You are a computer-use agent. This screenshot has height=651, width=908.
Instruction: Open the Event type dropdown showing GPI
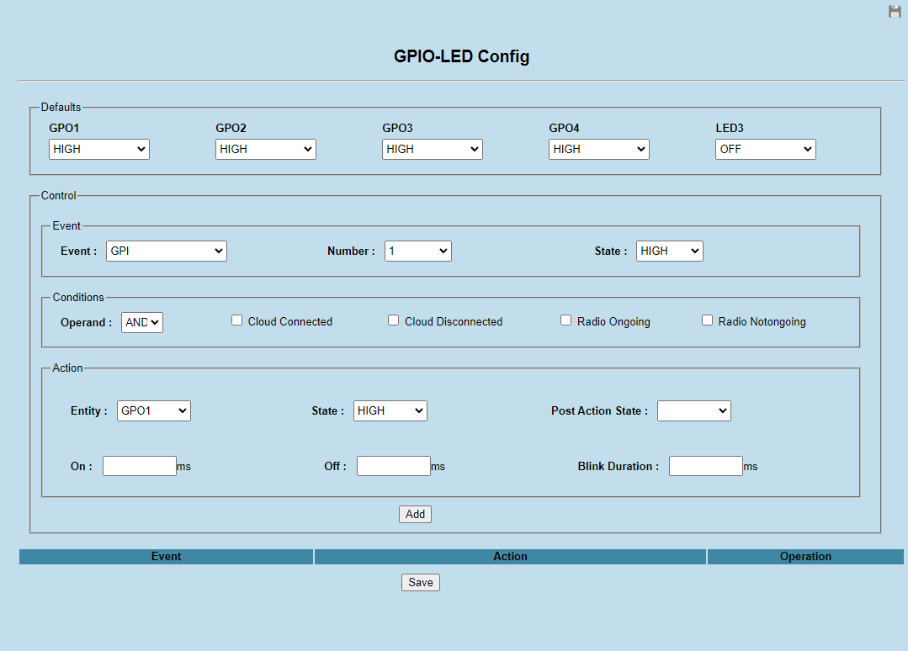click(x=166, y=251)
